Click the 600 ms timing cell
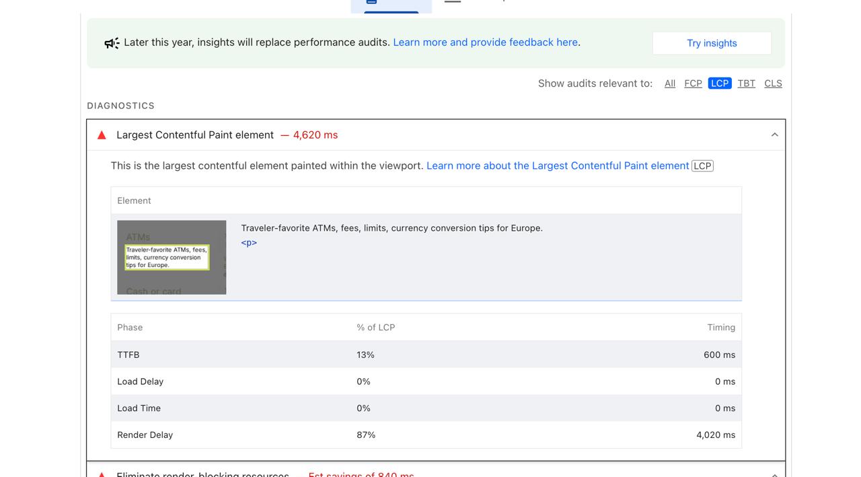The width and height of the screenshot is (861, 477). point(719,355)
